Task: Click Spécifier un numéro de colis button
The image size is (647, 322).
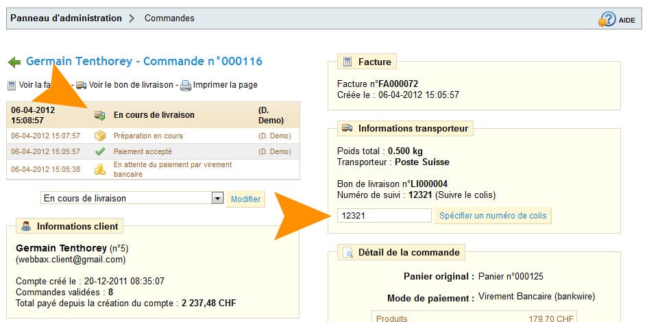Action: tap(492, 216)
